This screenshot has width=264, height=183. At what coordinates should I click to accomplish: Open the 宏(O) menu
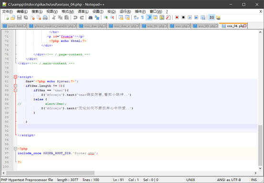(x=112, y=11)
